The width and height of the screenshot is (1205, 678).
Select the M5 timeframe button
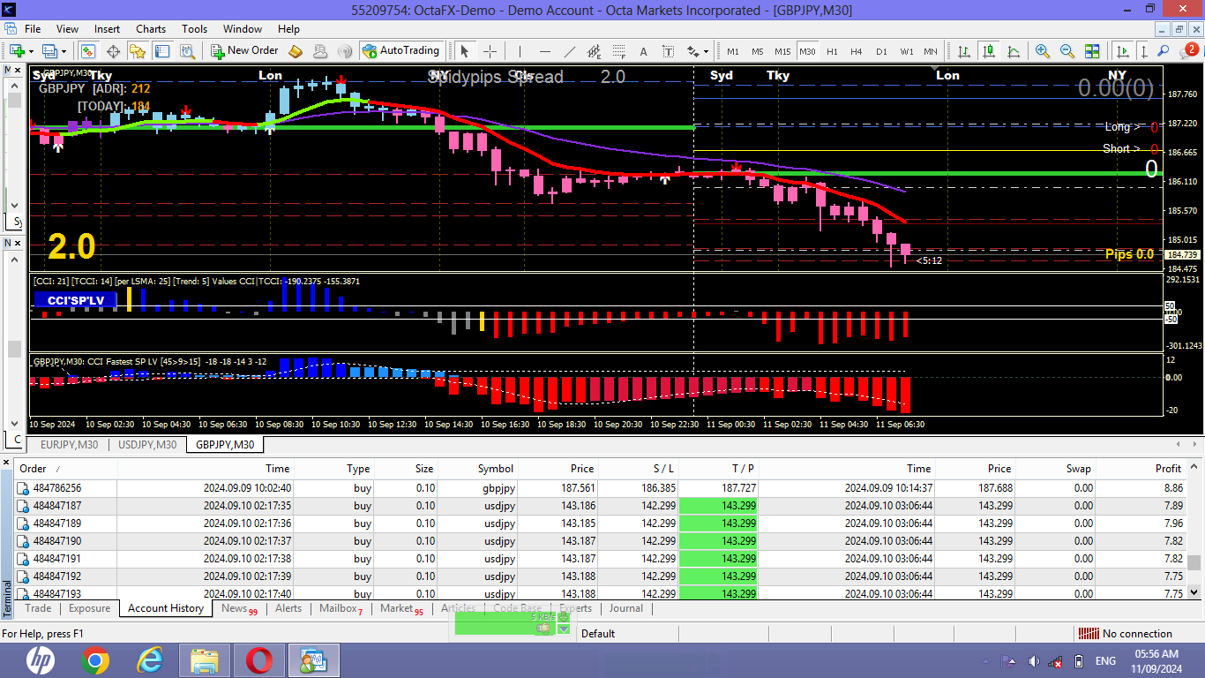(x=758, y=51)
